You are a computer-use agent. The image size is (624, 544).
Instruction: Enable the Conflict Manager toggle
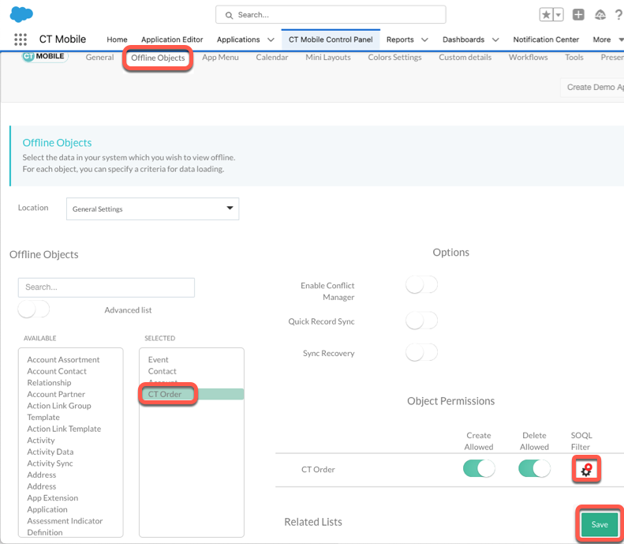(x=421, y=285)
